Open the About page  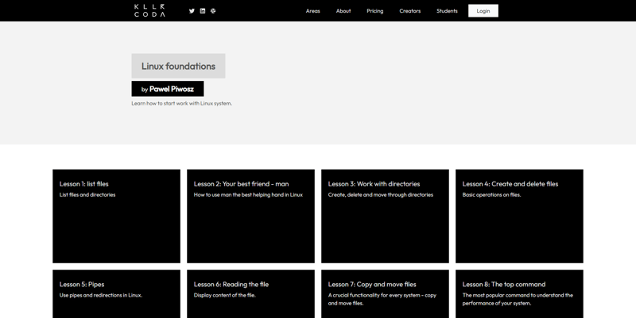[x=343, y=11]
